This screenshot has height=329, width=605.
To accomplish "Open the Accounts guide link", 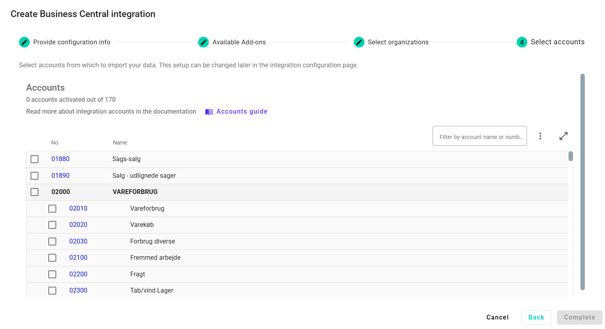I will tap(242, 112).
